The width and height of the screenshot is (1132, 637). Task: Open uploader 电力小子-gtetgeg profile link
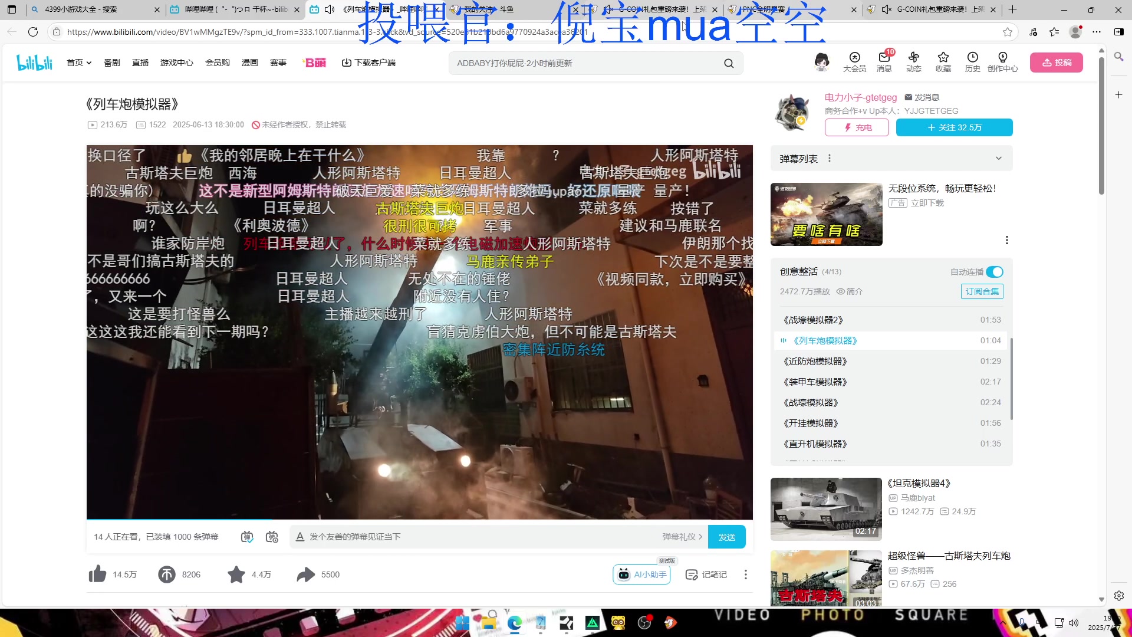pyautogui.click(x=861, y=97)
